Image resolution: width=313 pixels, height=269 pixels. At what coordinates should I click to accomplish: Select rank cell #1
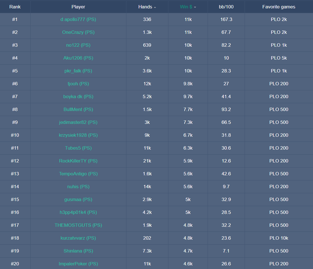[15, 19]
